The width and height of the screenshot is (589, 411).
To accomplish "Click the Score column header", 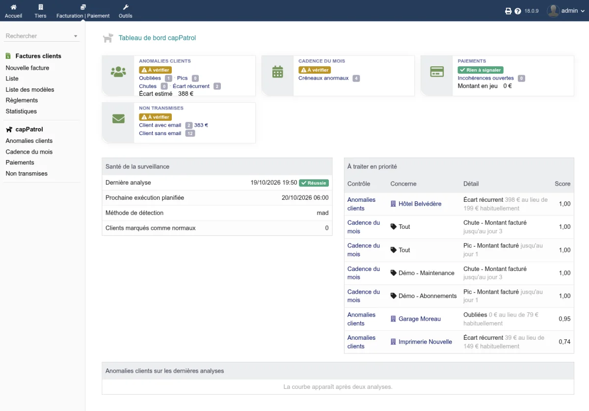I will pyautogui.click(x=562, y=184).
